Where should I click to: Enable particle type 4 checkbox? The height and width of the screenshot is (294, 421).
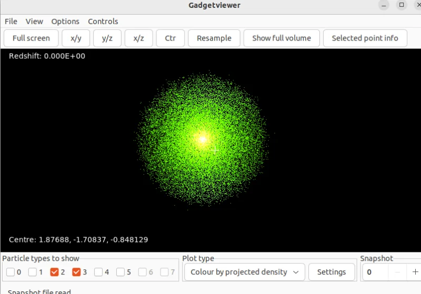(98, 272)
